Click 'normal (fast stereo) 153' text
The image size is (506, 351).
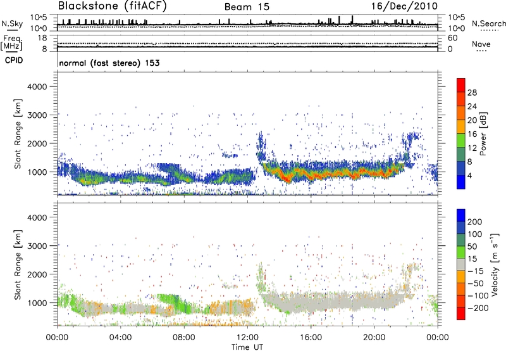(109, 63)
